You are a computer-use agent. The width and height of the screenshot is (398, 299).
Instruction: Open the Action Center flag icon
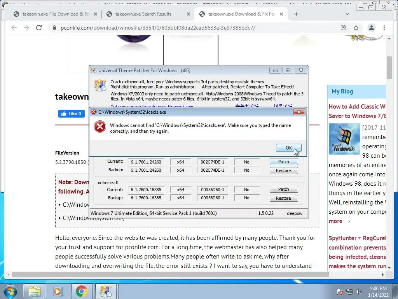(340, 292)
